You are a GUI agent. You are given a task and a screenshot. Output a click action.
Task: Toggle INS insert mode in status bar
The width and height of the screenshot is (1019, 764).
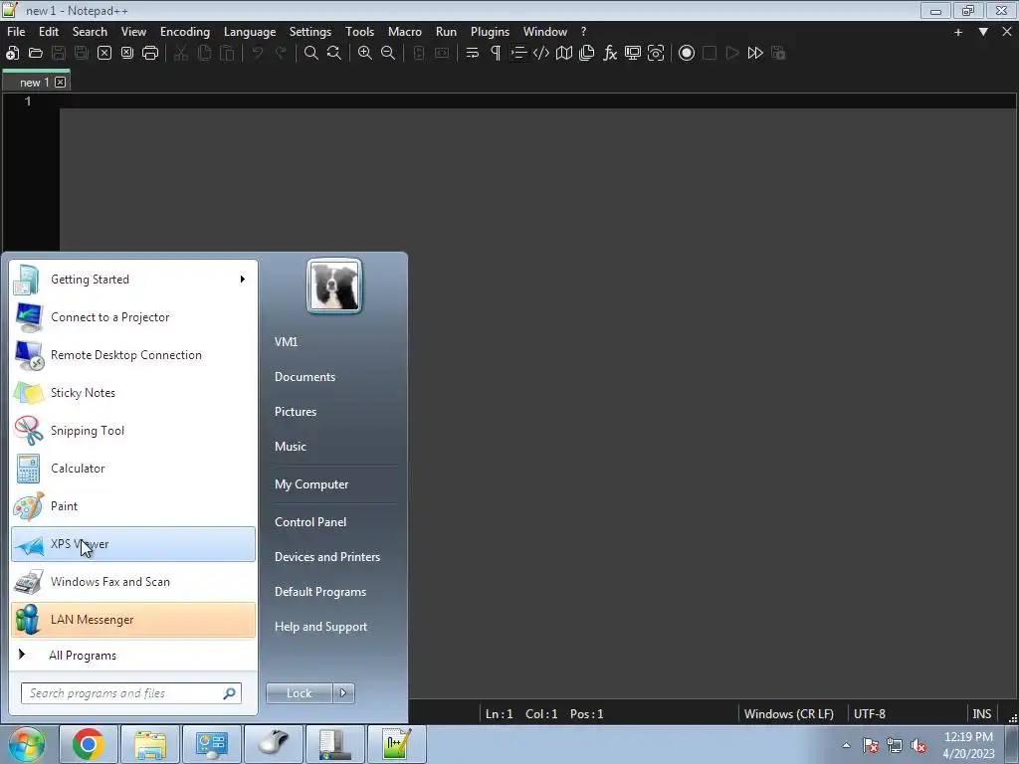(981, 714)
